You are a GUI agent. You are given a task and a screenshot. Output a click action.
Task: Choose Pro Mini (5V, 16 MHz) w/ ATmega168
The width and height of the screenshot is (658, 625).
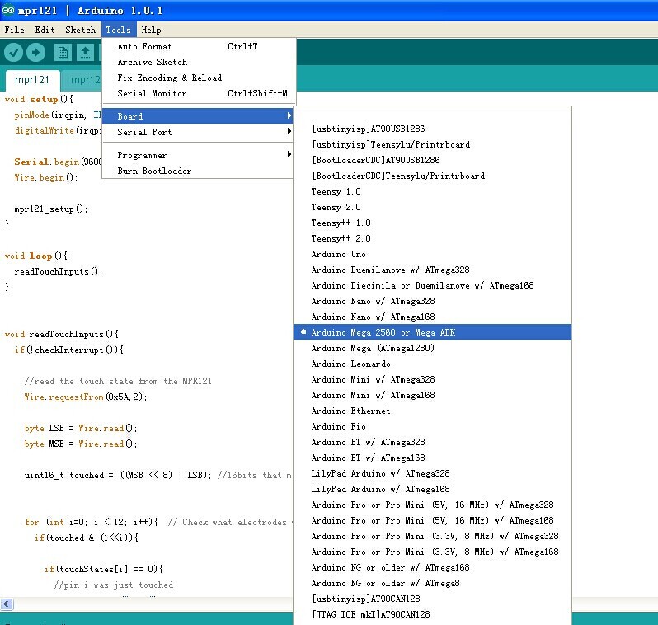(x=432, y=520)
